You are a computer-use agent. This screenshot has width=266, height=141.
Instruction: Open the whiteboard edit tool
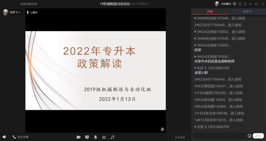[x=104, y=137]
